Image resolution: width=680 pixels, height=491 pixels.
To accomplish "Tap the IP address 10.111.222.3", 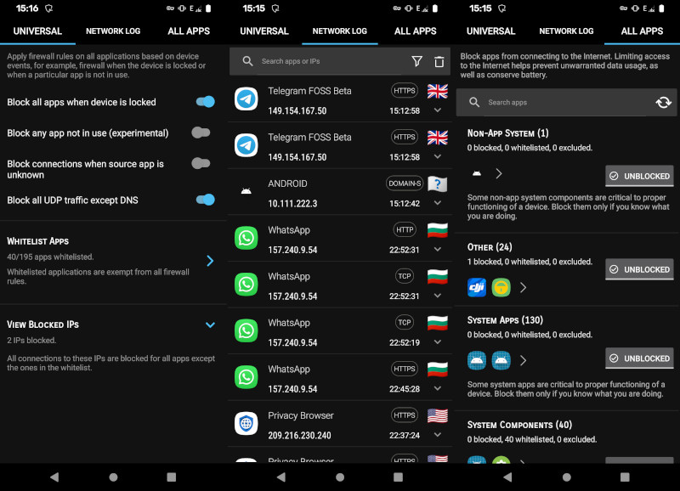I will [x=292, y=204].
